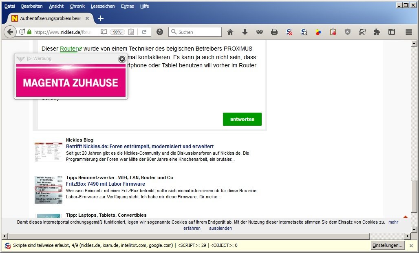This screenshot has width=419, height=253.
Task: Open the Chronik menu
Action: coord(77,6)
